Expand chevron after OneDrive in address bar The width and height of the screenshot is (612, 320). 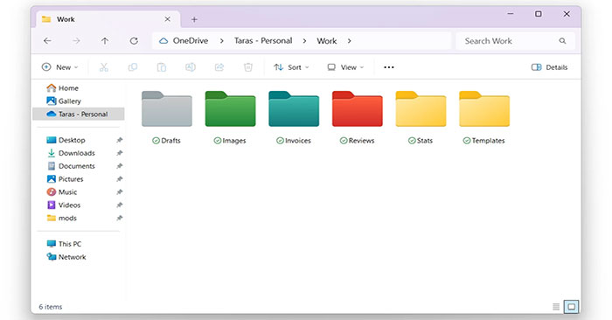pos(221,40)
